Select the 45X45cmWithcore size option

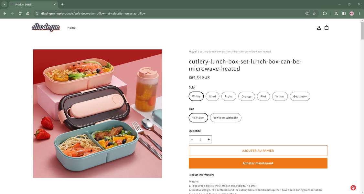(226, 118)
